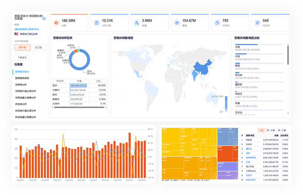Toggle treemap metric to 第一计量
This screenshot has width=303, height=195.
[x=270, y=130]
